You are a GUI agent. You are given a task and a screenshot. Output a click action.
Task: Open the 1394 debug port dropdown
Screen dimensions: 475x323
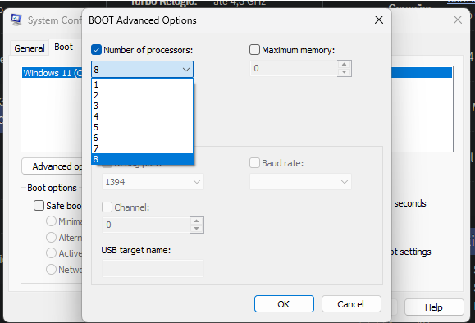pos(153,182)
